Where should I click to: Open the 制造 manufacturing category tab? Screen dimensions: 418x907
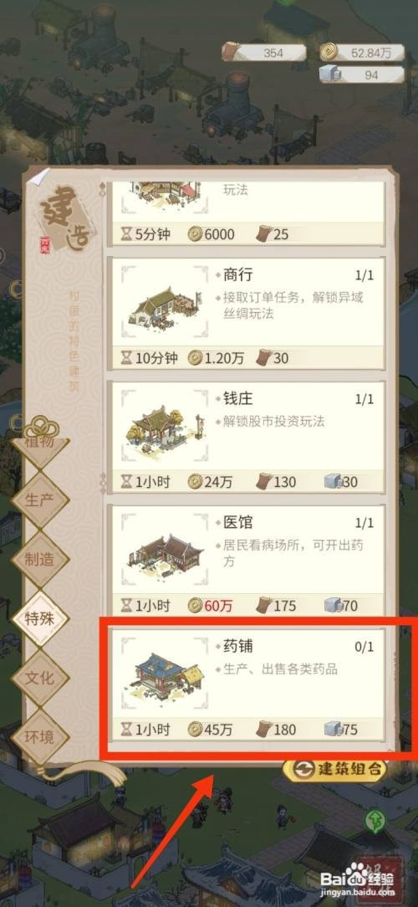tap(40, 560)
